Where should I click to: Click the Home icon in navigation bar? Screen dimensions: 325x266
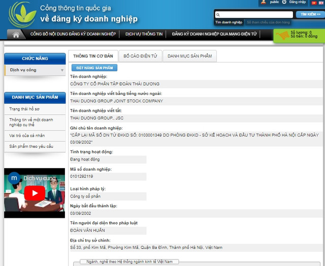(16, 35)
